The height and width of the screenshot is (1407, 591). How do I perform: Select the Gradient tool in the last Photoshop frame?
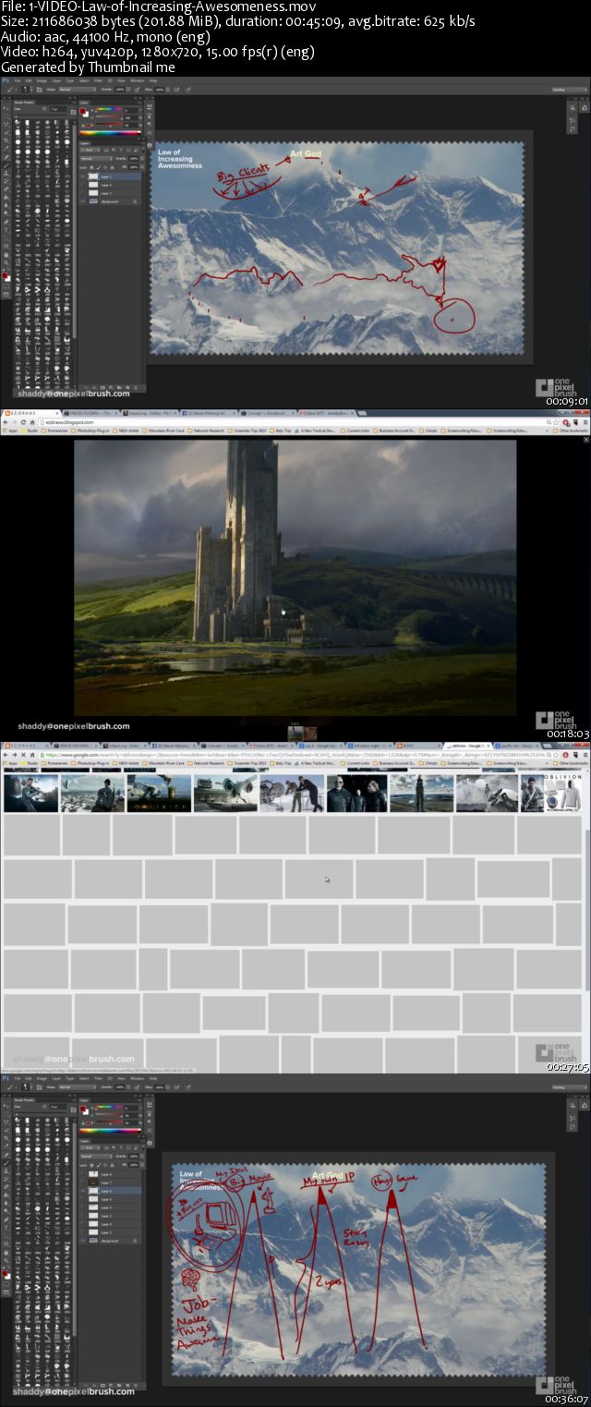(6, 1195)
